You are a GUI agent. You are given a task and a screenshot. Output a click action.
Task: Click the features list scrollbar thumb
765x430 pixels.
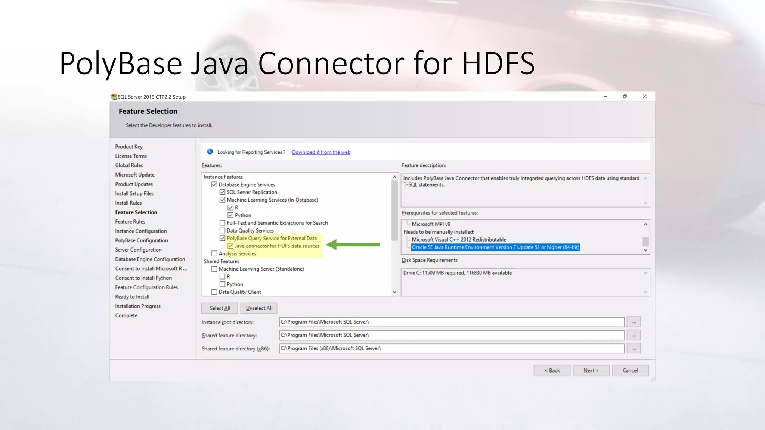(394, 210)
